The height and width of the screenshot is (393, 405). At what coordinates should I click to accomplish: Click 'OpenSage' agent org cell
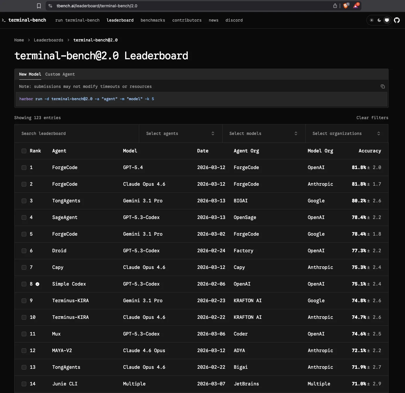coord(245,218)
